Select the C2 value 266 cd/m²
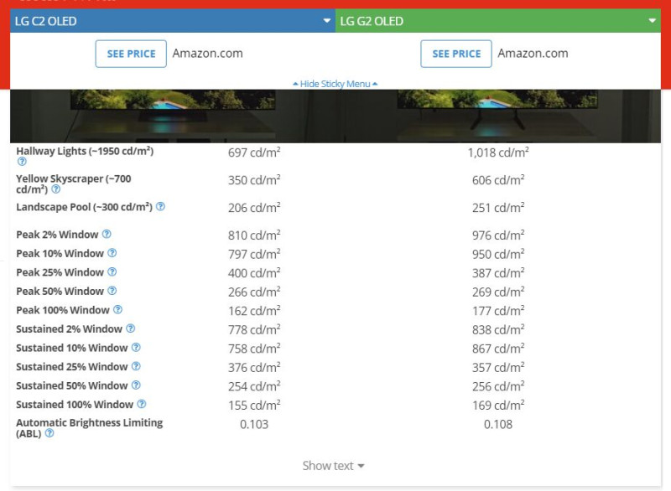 [x=254, y=292]
